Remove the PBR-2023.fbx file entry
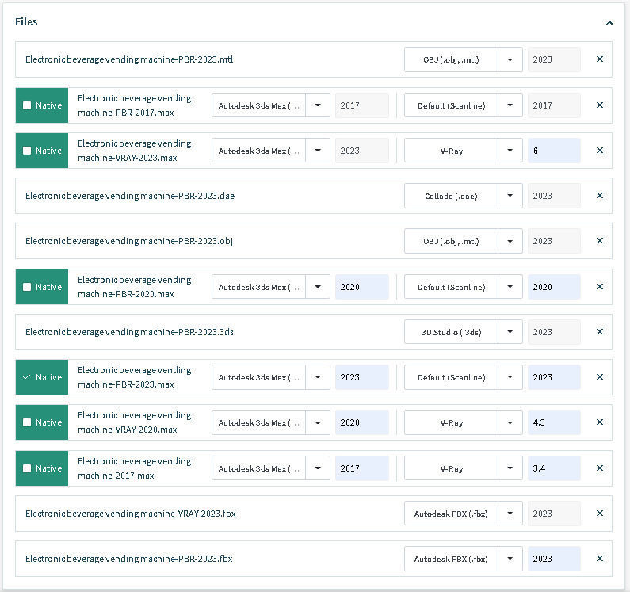The height and width of the screenshot is (592, 630). pyautogui.click(x=599, y=559)
